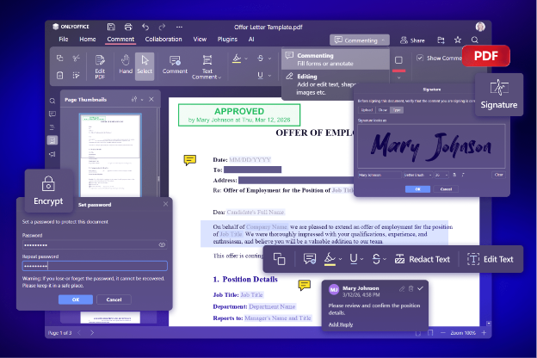Open the File menu
Image resolution: width=537 pixels, height=358 pixels.
tap(64, 40)
